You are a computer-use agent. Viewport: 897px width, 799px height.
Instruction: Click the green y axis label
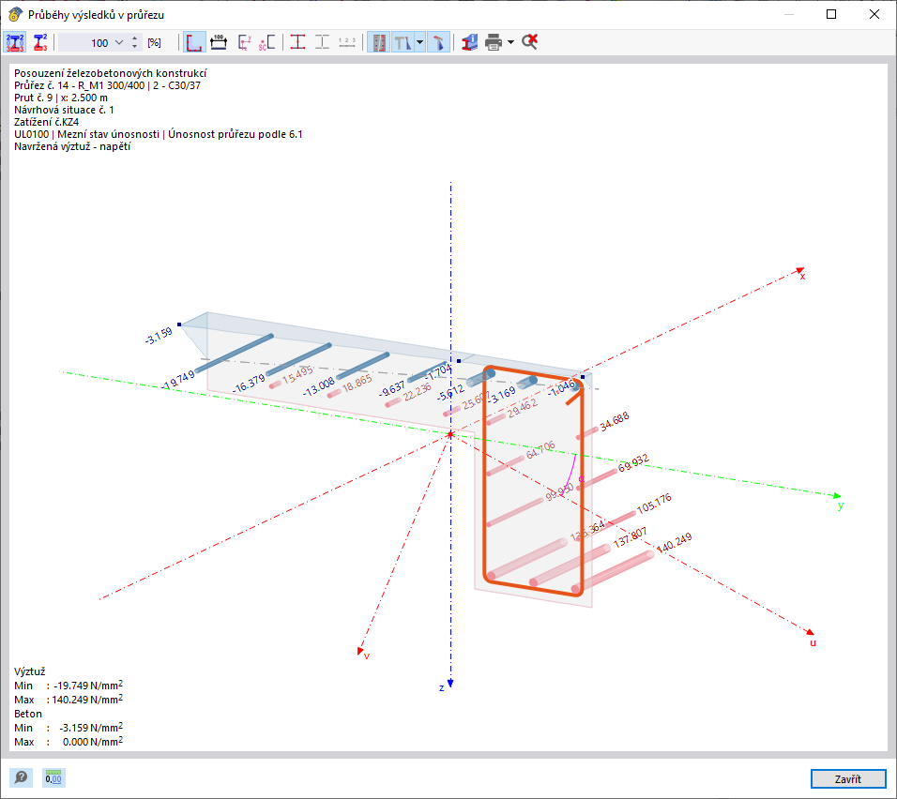click(841, 505)
